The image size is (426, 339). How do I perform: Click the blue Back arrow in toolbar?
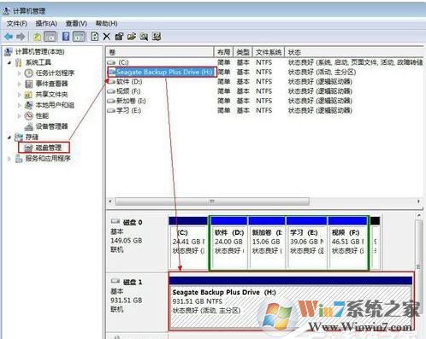9,37
